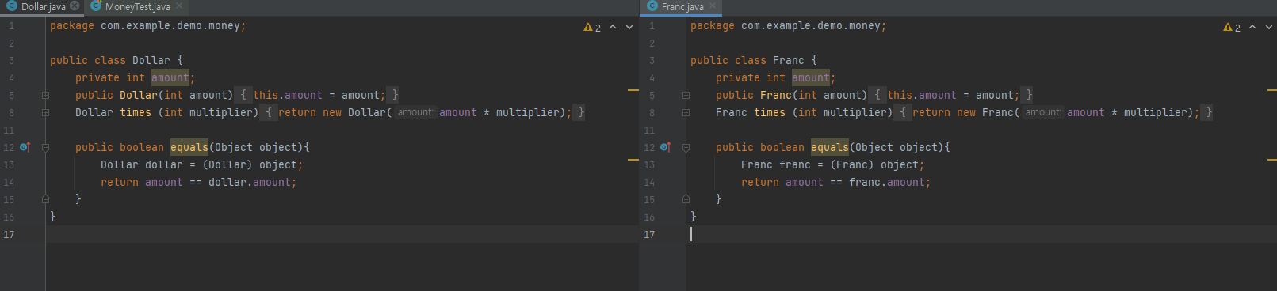Expand the folded Dollar constructor
This screenshot has width=1277, height=291.
pyautogui.click(x=45, y=95)
